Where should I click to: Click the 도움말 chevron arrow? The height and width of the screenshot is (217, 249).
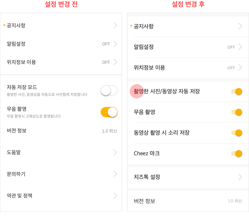[x=115, y=153]
